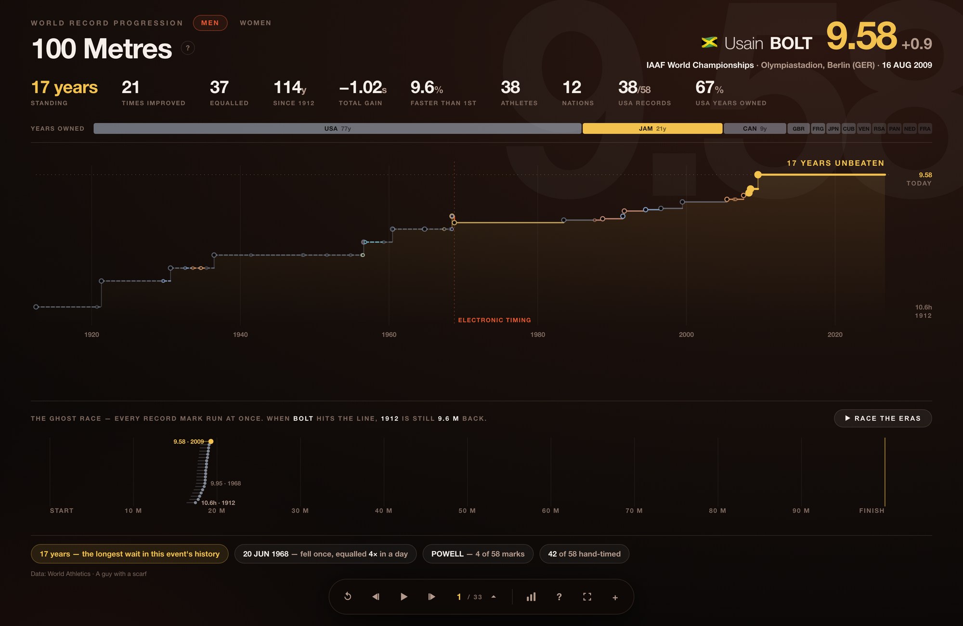Advance to next step in playback bar

click(432, 597)
